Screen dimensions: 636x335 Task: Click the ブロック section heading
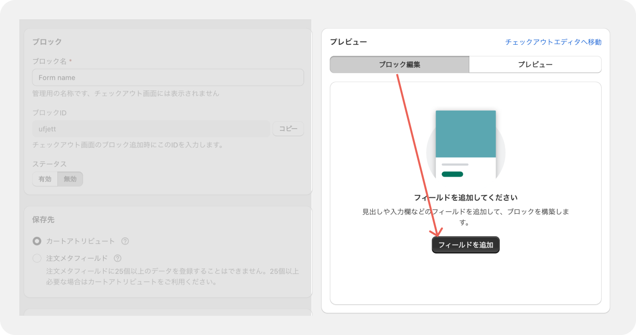pyautogui.click(x=47, y=42)
